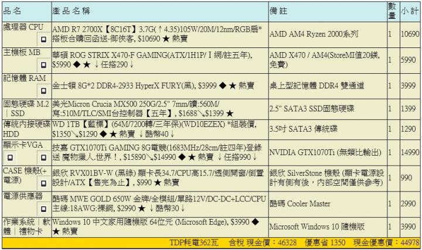422x250 pixels.
Task: Click the 酷碼 MWE GOLD 650W product
Action: tap(159, 204)
